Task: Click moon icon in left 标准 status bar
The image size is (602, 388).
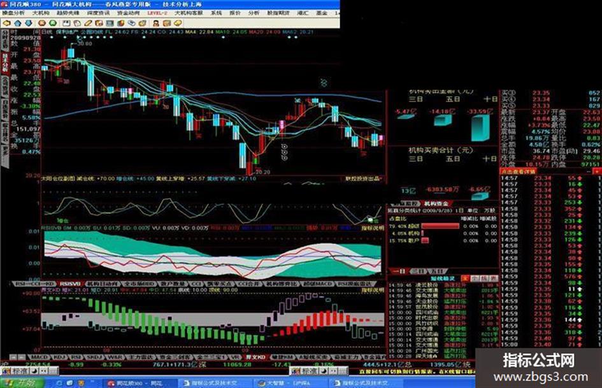Action: pyautogui.click(x=34, y=371)
